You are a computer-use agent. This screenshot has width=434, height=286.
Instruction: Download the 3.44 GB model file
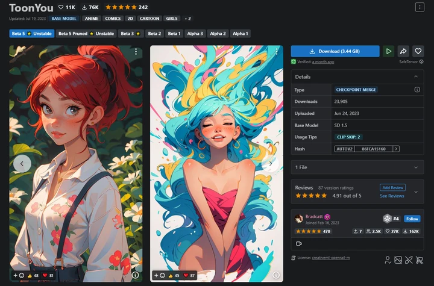tap(335, 51)
